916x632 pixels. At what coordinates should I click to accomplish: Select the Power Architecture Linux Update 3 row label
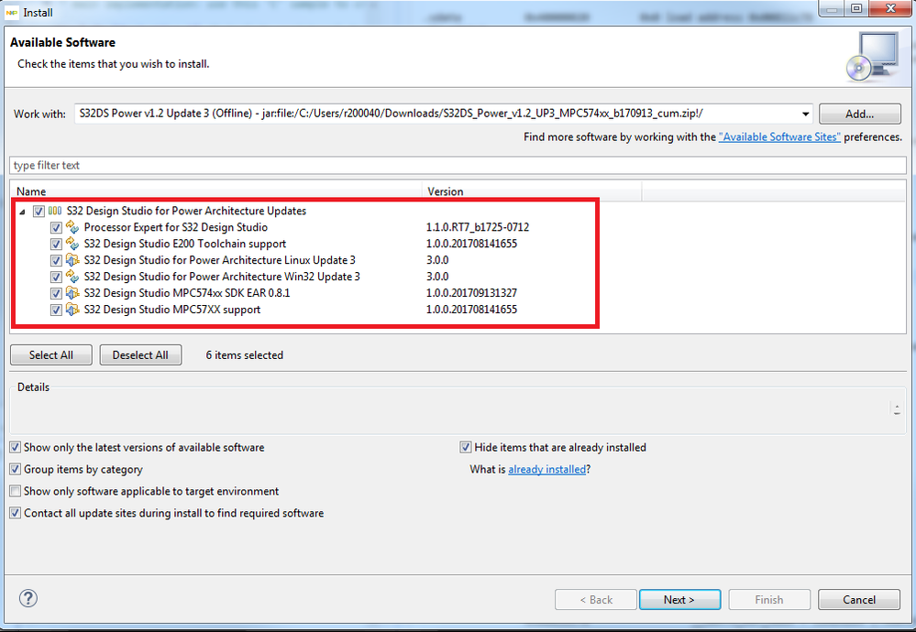pyautogui.click(x=220, y=260)
